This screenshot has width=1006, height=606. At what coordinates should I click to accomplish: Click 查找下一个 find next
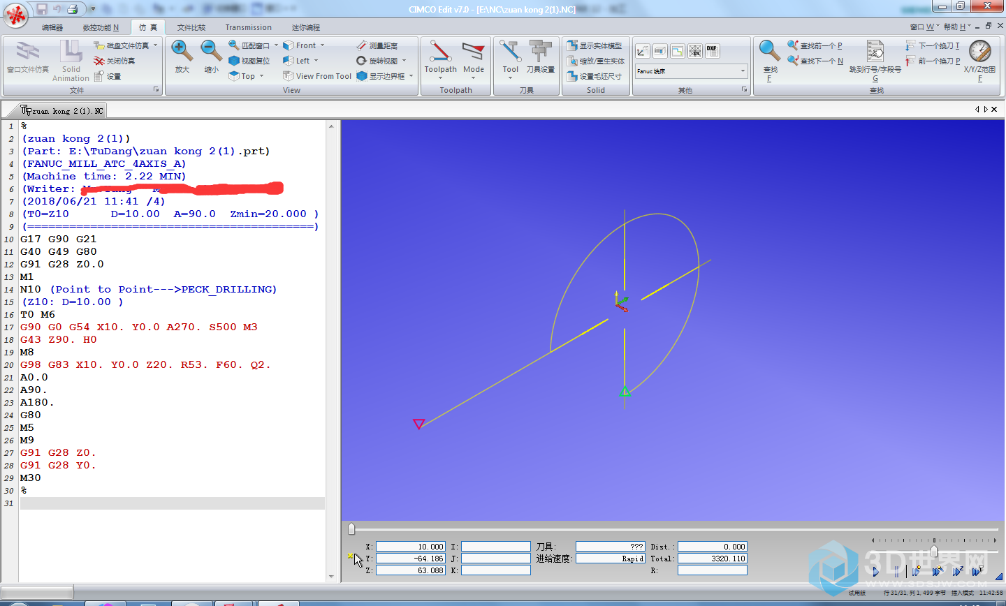click(x=815, y=61)
